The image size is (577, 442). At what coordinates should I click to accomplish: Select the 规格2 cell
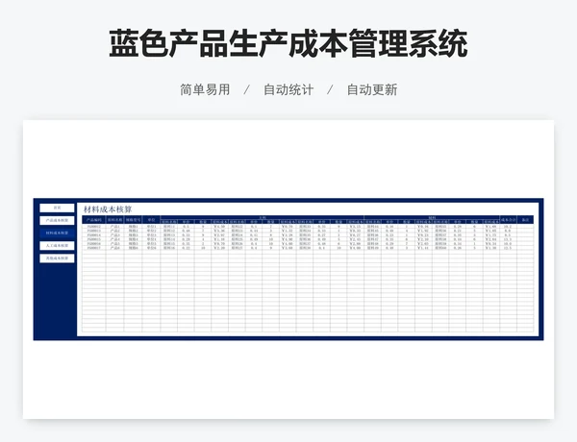(x=133, y=231)
